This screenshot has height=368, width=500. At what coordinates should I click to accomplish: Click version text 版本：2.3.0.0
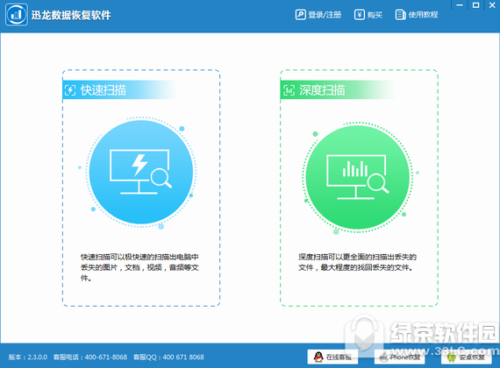(x=28, y=357)
